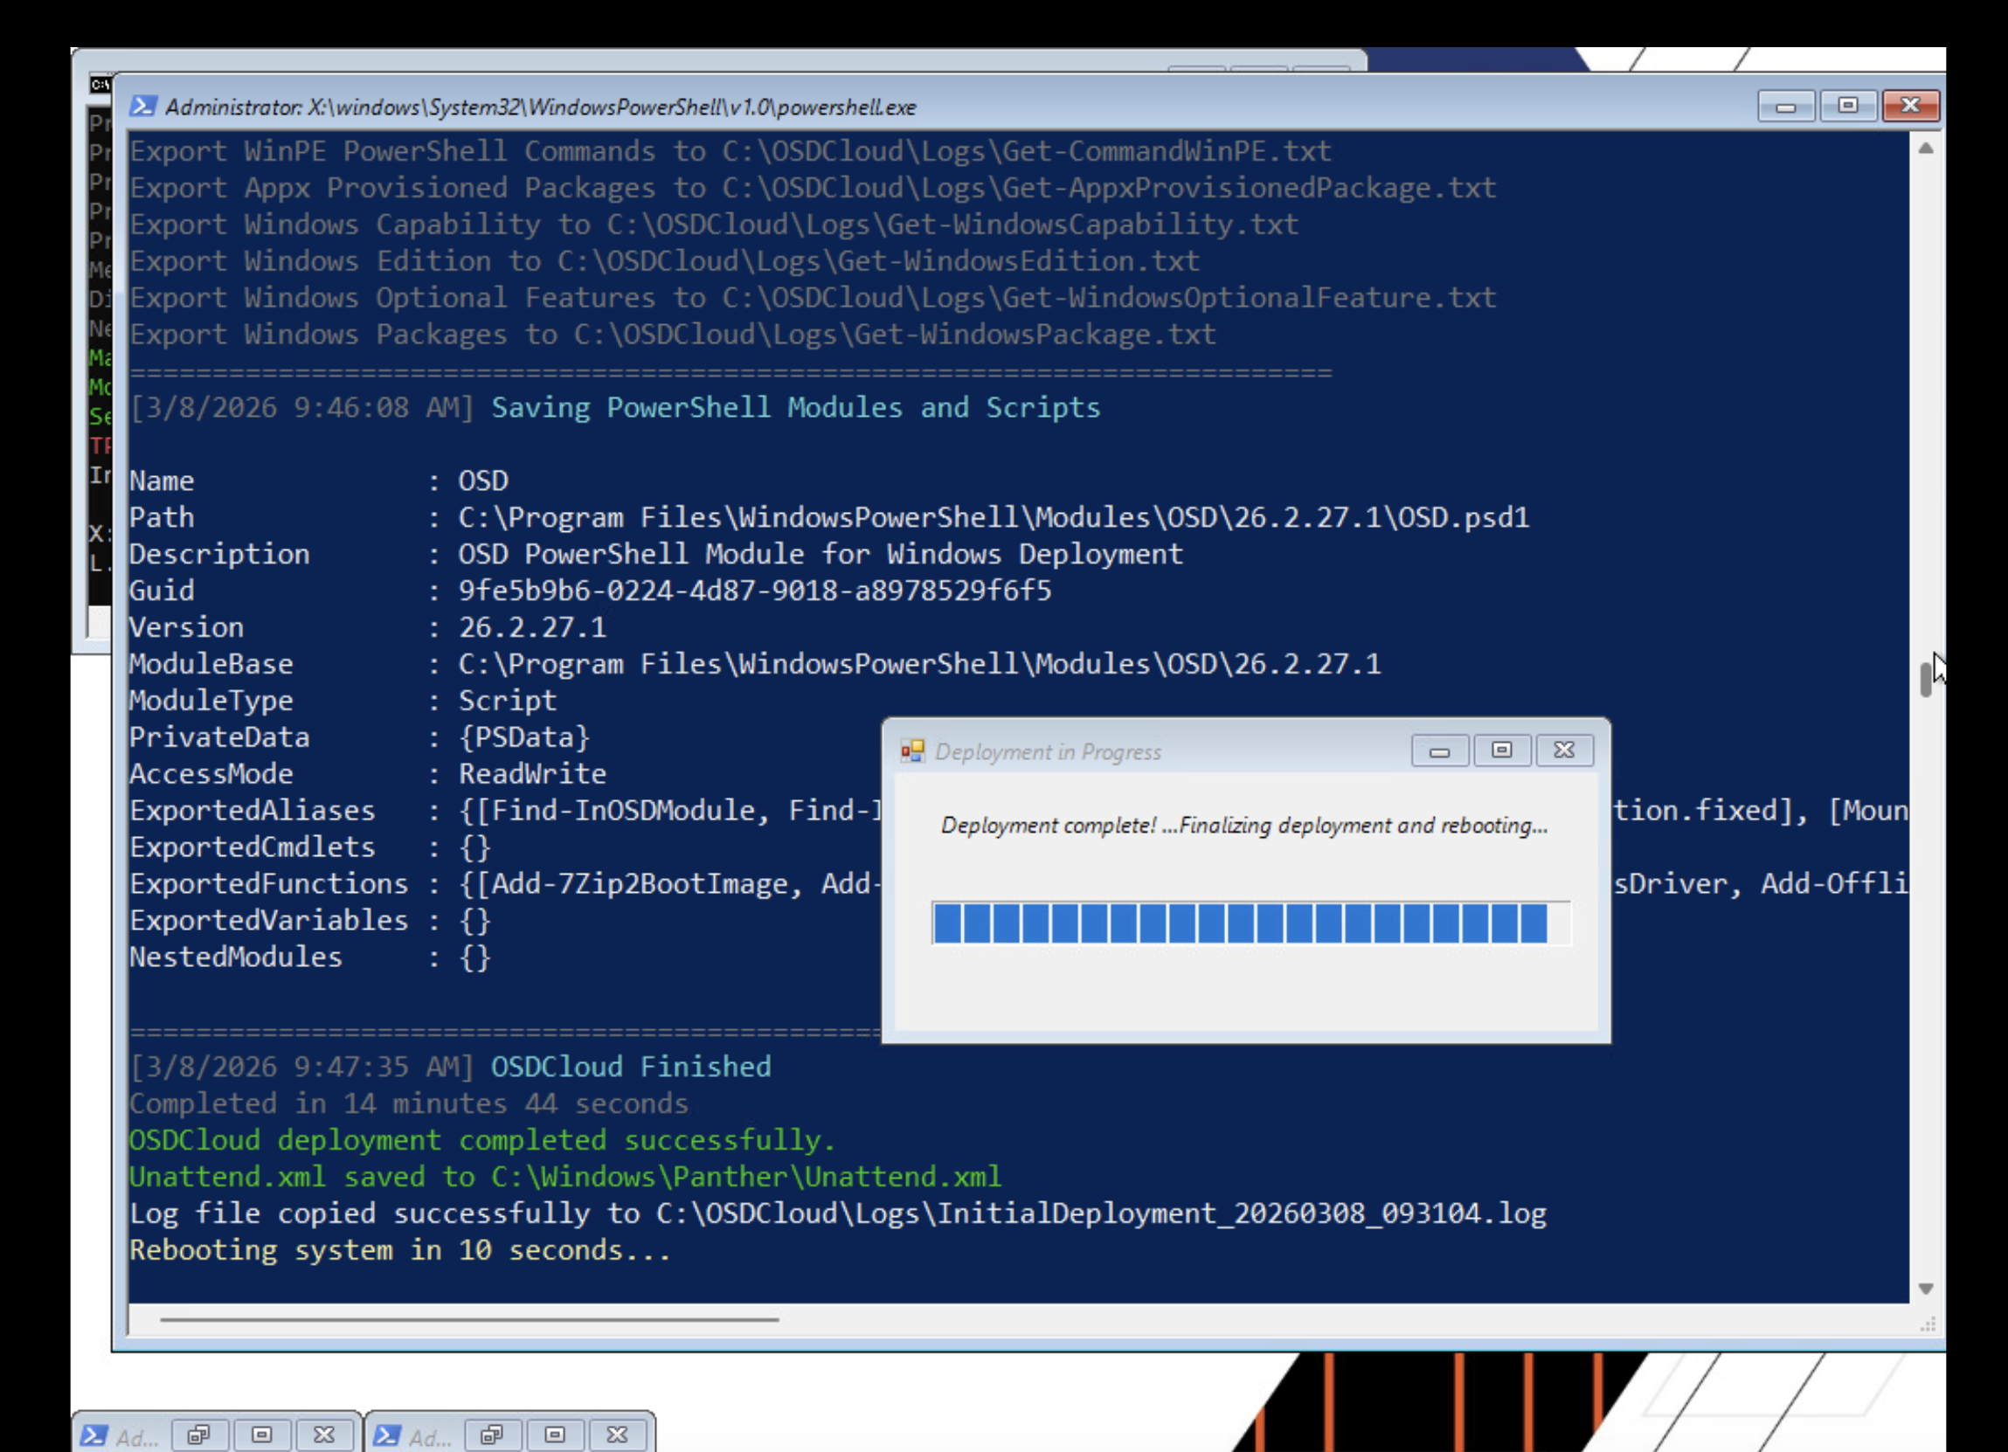Close the second minimized Ad... window

pos(618,1435)
